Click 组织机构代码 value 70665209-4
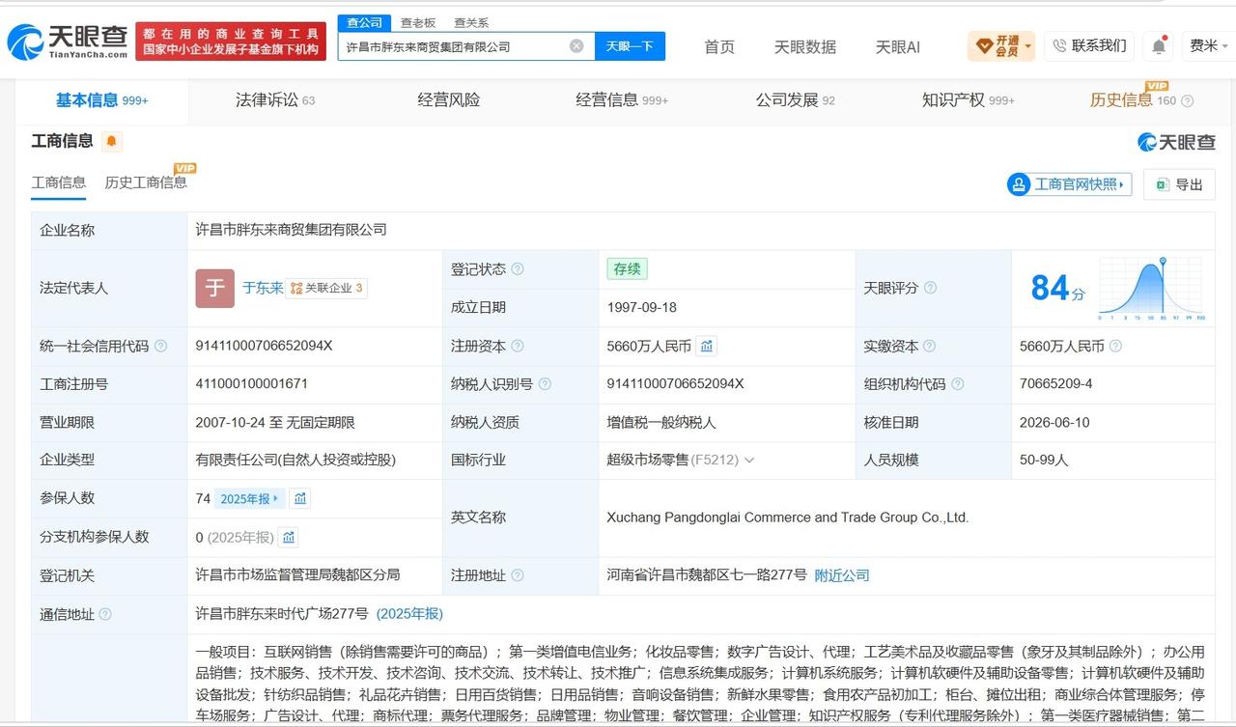This screenshot has height=727, width=1236. (x=1056, y=384)
